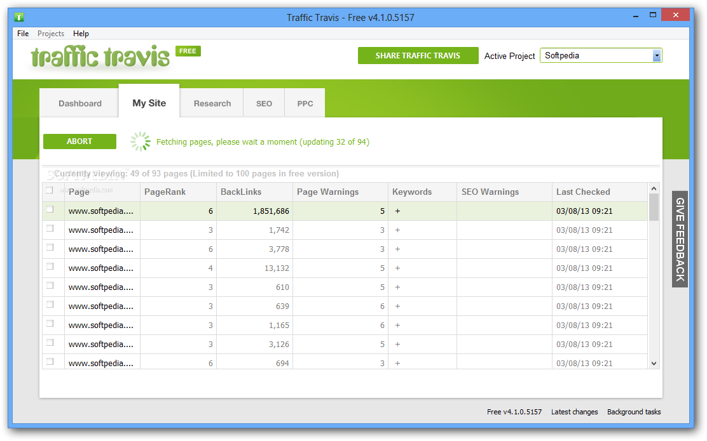
Task: Click the table vertical scrollbar thumb
Action: pos(654,207)
